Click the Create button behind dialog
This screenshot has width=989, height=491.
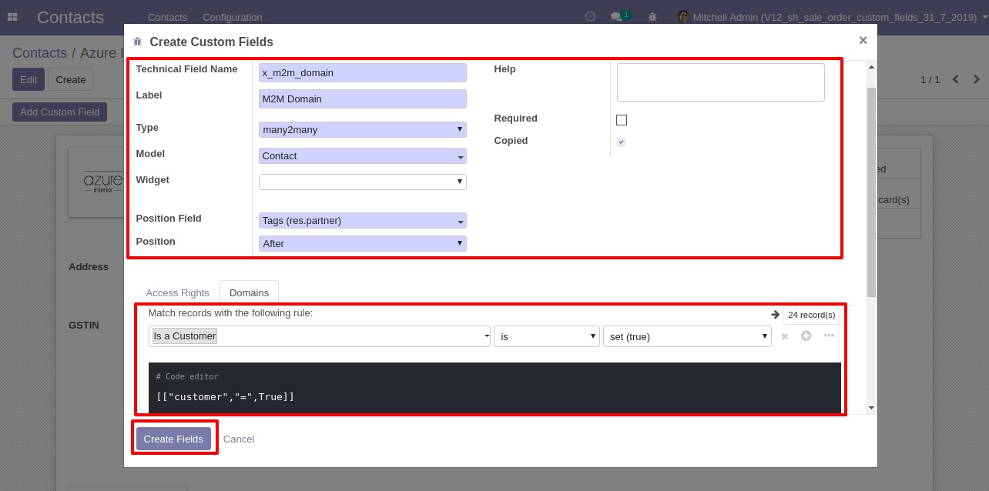coord(71,79)
